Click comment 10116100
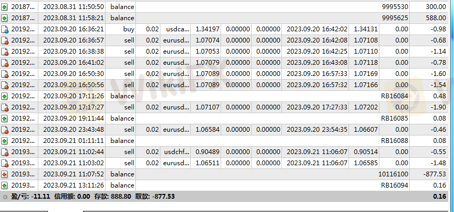 point(393,174)
